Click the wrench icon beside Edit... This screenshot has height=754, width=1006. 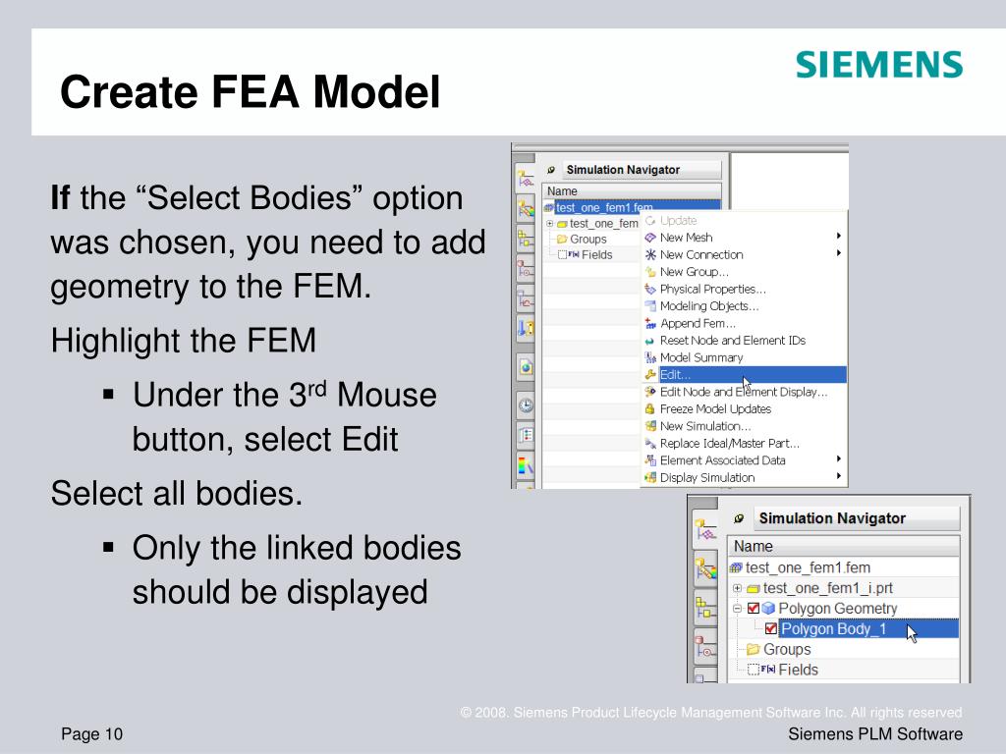[650, 374]
